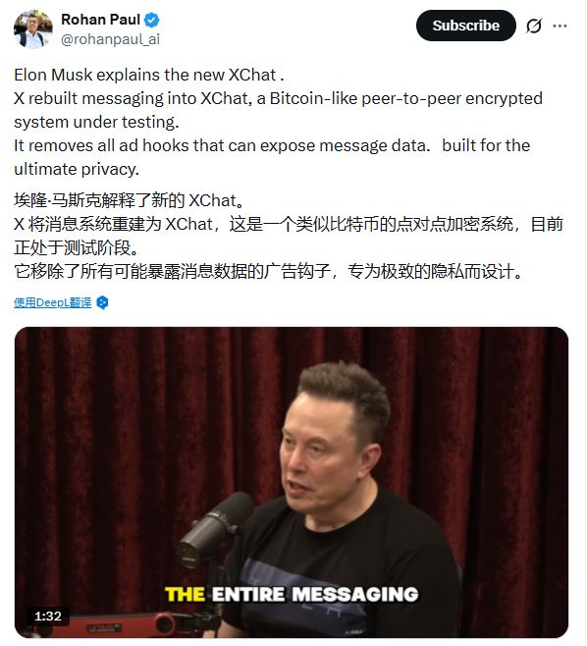Click the sentence about Bitcoin-like peer-to-peer encryption
This screenshot has width=587, height=646.
point(278,110)
